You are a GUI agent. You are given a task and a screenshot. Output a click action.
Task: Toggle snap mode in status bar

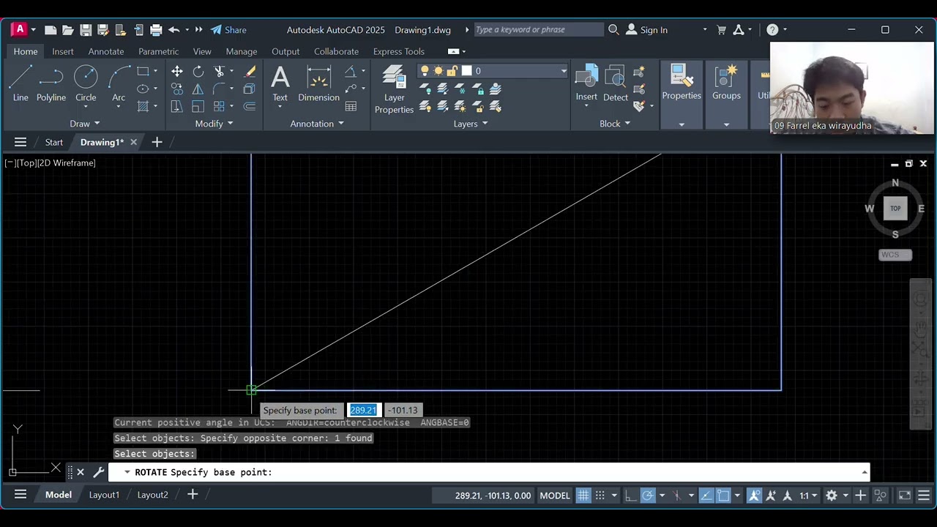[600, 496]
